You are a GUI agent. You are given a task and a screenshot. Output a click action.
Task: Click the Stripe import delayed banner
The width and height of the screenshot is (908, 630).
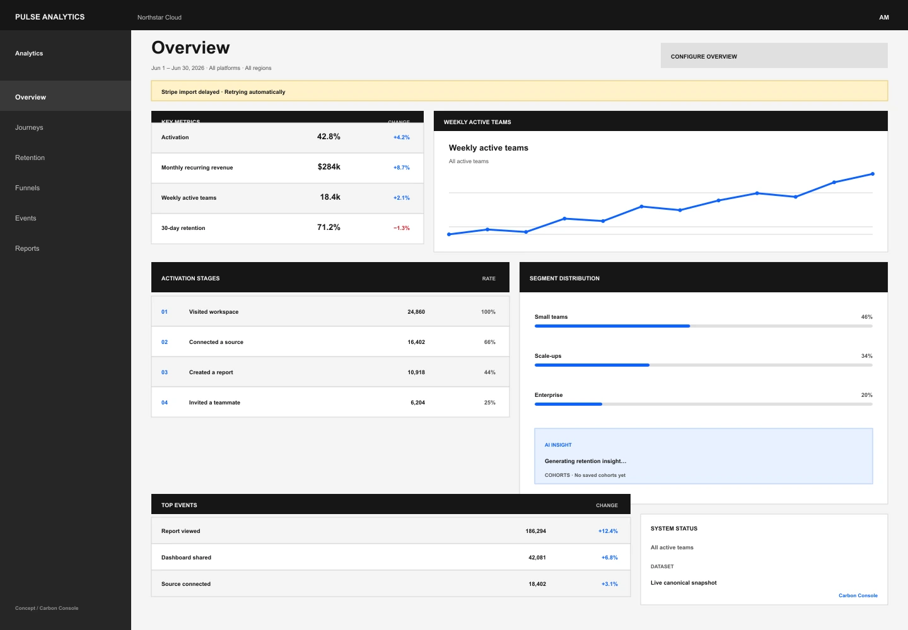520,91
